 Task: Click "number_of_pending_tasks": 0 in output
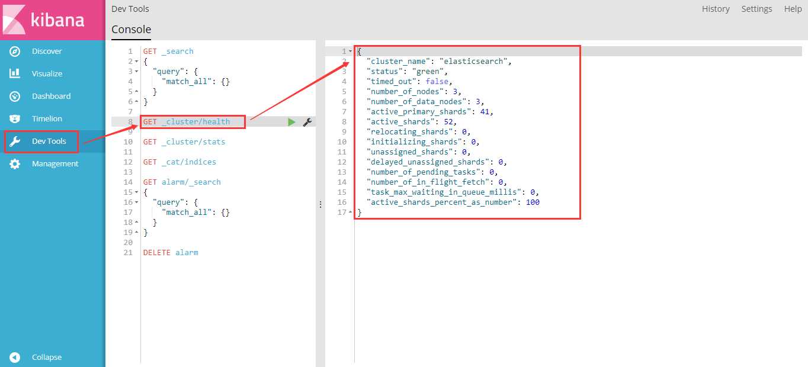pos(432,172)
